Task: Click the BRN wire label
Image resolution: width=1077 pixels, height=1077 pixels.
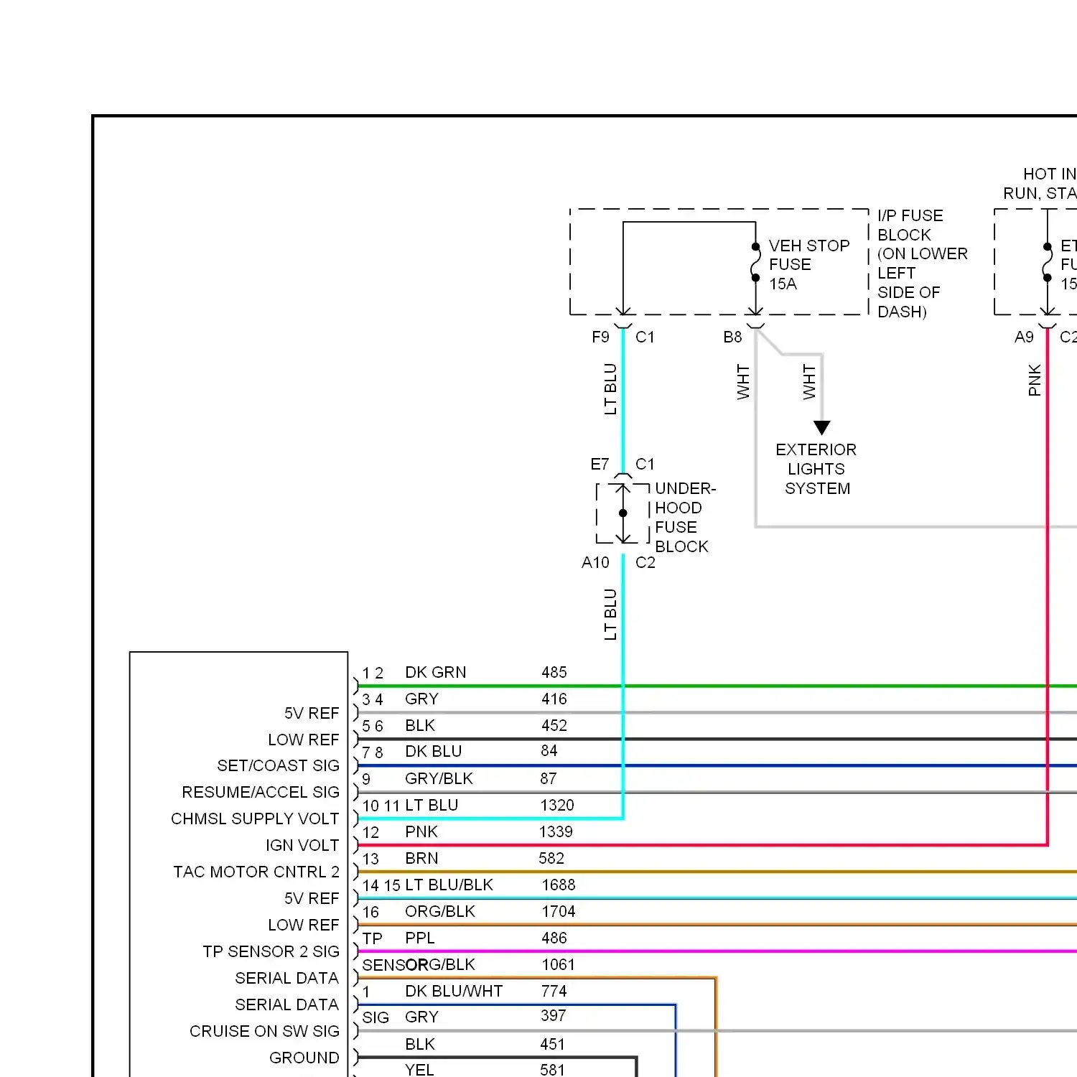Action: pos(421,859)
